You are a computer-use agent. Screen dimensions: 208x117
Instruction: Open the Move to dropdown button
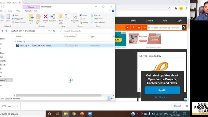coord(31,19)
